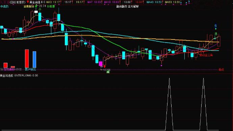Screen dimensions: 233x131
Task: Select the magenta candlestick at the chart bottom
Action: point(101,64)
